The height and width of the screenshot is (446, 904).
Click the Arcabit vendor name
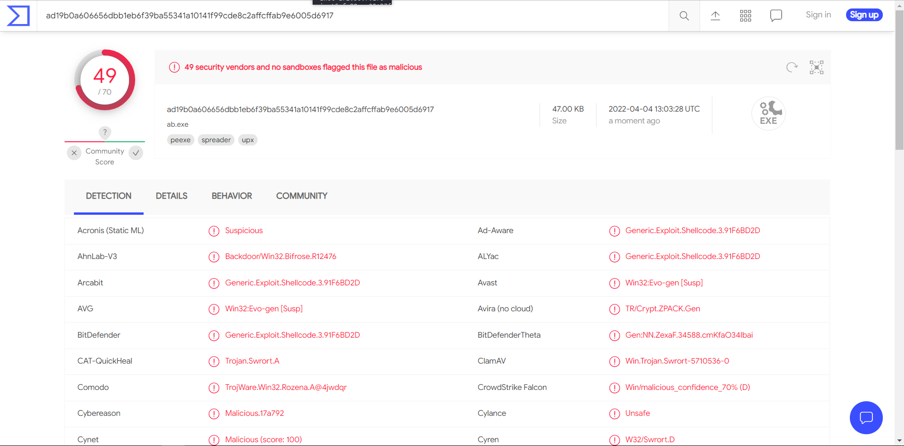coord(90,283)
